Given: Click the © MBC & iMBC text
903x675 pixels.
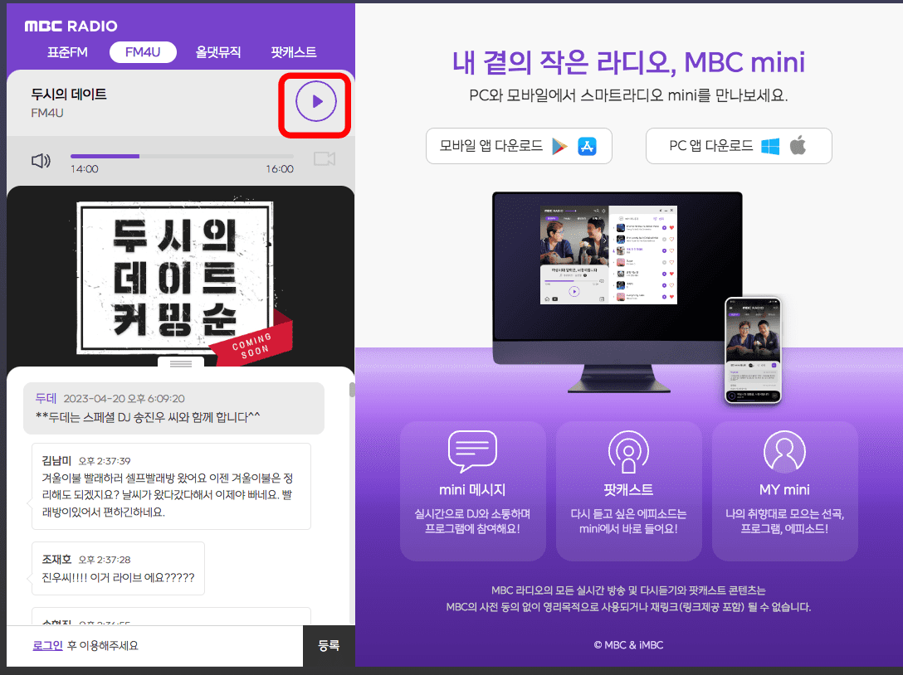Looking at the screenshot, I should tap(628, 645).
